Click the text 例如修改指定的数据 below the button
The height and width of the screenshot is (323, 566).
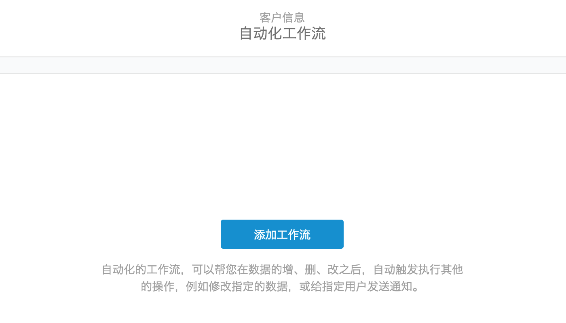coord(237,286)
